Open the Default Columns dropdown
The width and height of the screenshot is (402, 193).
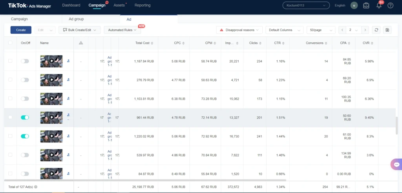tap(284, 30)
